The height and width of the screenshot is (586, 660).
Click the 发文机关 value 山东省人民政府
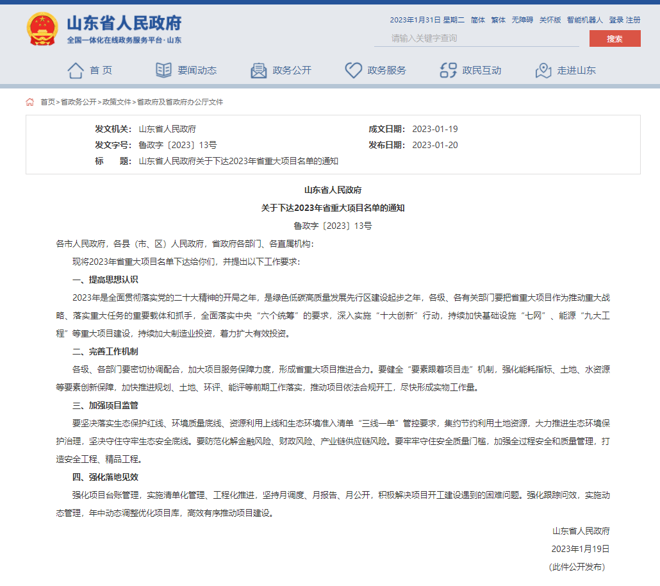167,129
